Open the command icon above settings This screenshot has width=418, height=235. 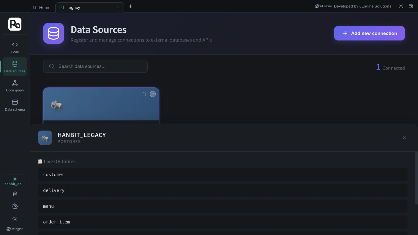(x=15, y=194)
